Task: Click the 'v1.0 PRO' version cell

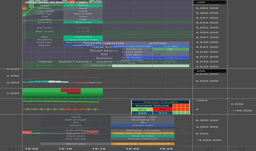Action: point(171,46)
